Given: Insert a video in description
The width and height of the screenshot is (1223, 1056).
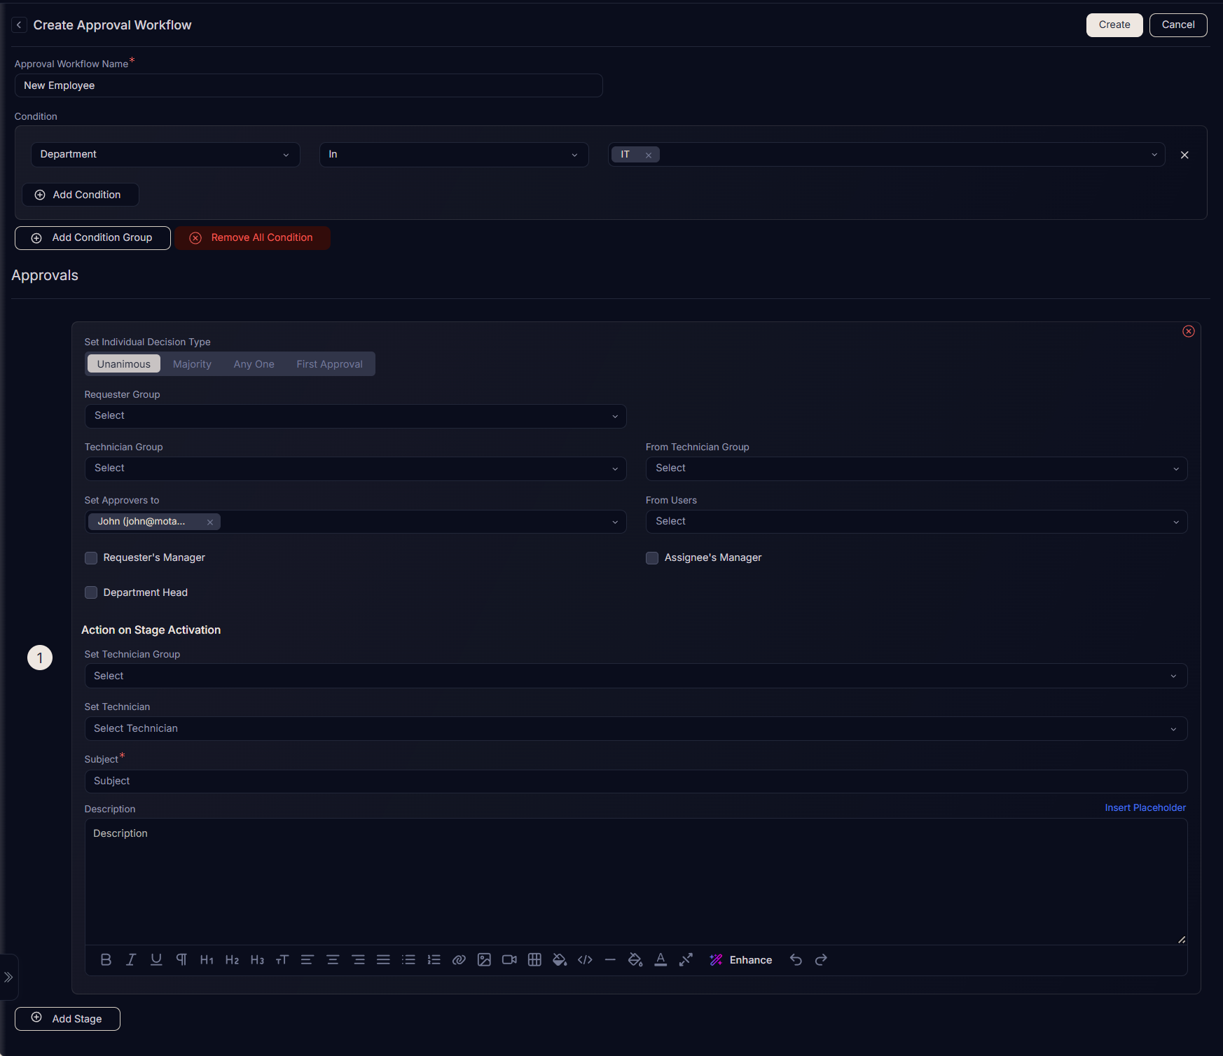Looking at the screenshot, I should pyautogui.click(x=509, y=960).
